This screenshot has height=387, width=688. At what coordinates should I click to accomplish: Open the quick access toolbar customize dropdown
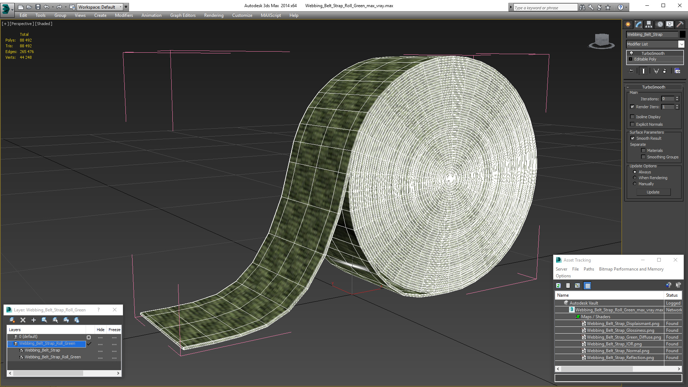coord(126,7)
